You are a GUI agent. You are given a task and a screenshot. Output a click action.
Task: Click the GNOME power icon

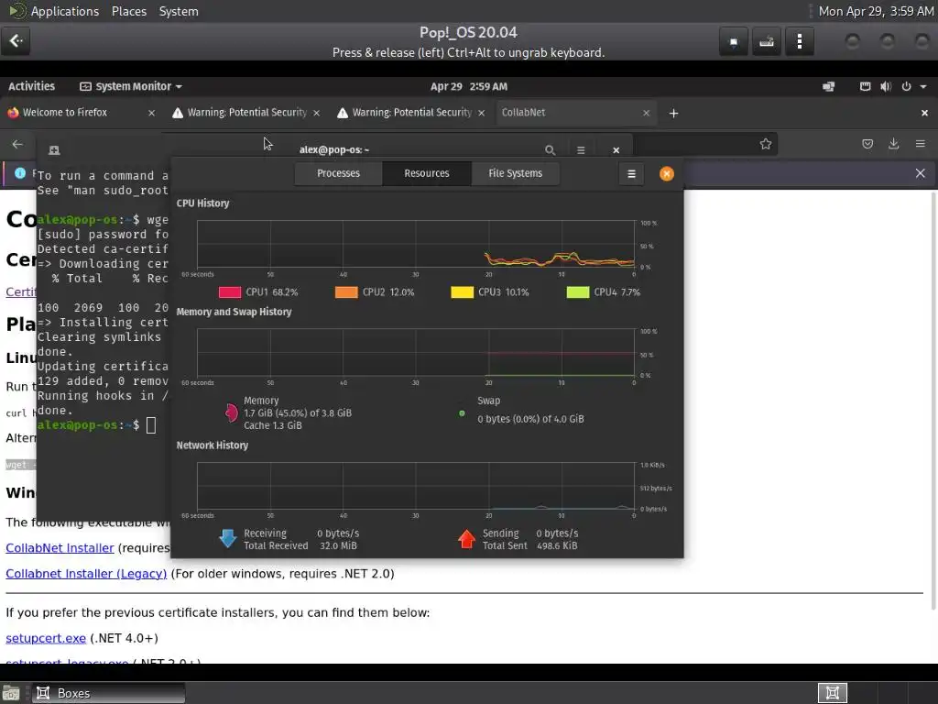click(x=906, y=87)
